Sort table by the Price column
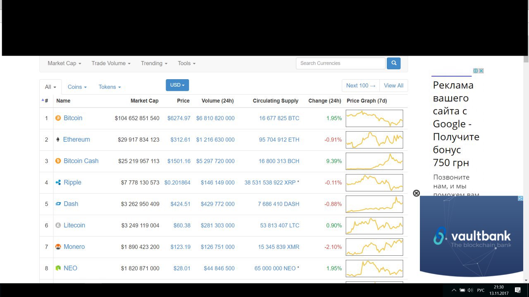This screenshot has width=529, height=297. pyautogui.click(x=183, y=101)
